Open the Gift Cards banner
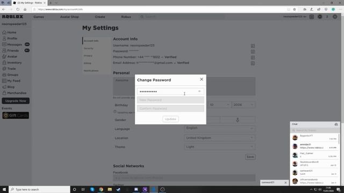Image resolution: width=344 pixels, height=193 pixels. 16,115
